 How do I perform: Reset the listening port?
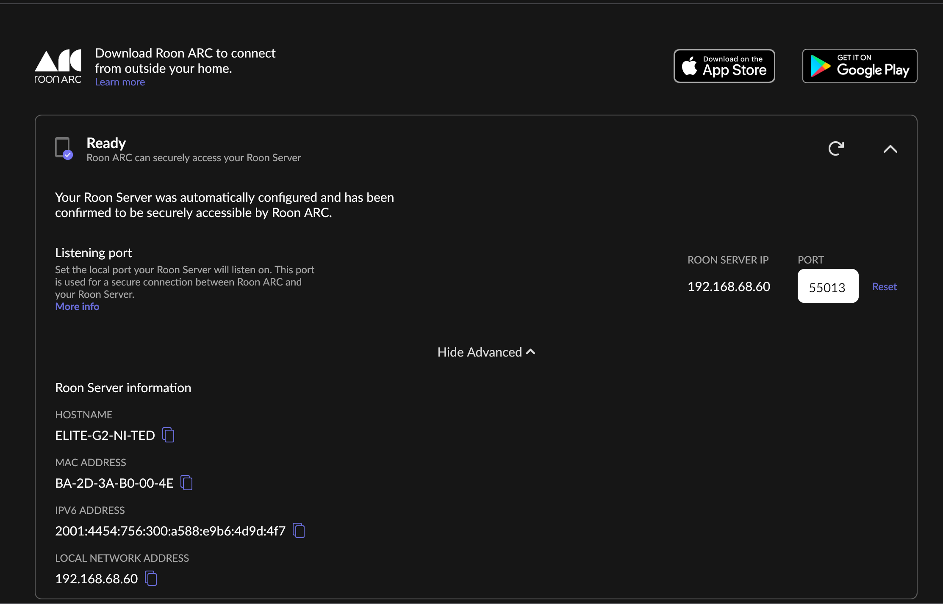885,286
